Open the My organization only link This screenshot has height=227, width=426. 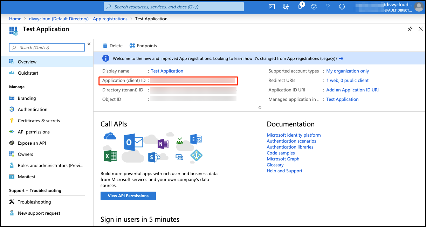pos(348,71)
